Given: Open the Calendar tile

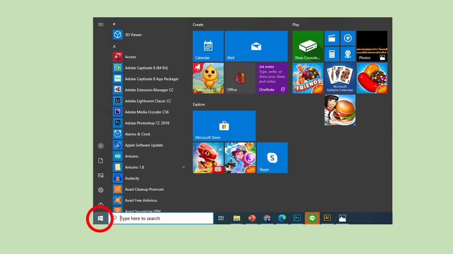Looking at the screenshot, I should (208, 46).
